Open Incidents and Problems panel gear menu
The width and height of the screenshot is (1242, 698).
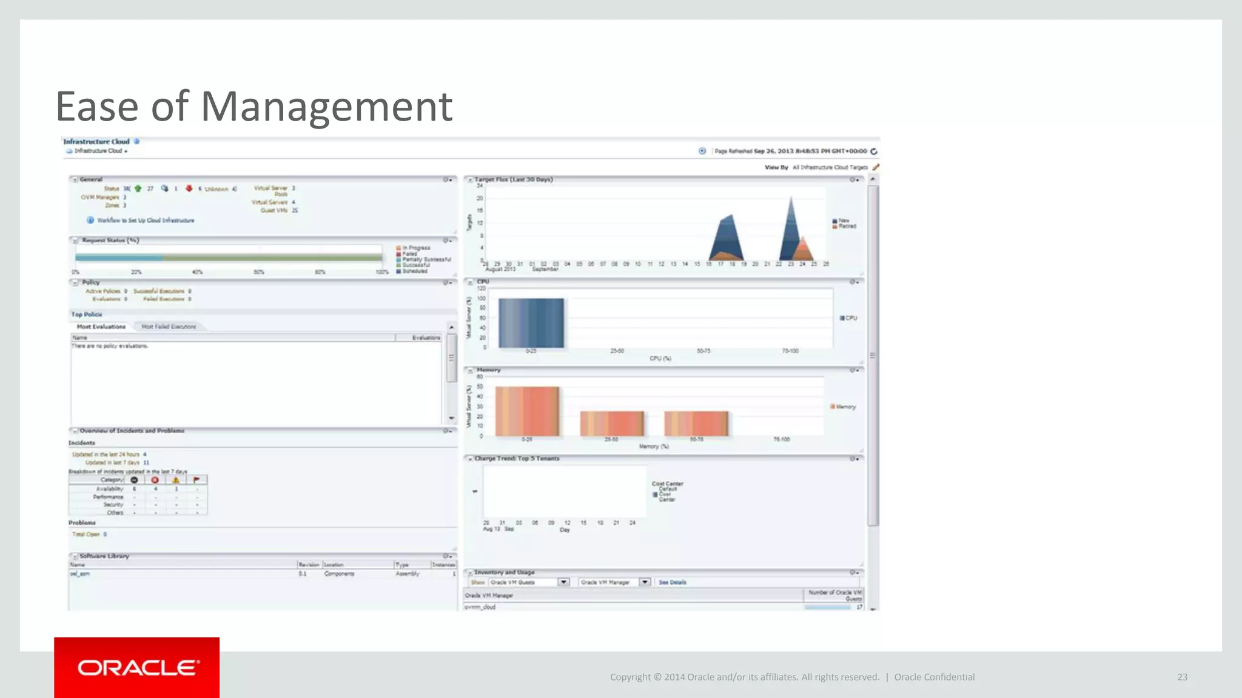[448, 431]
